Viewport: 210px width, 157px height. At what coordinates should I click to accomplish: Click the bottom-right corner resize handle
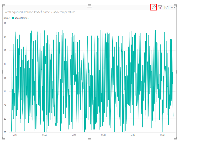(176, 138)
